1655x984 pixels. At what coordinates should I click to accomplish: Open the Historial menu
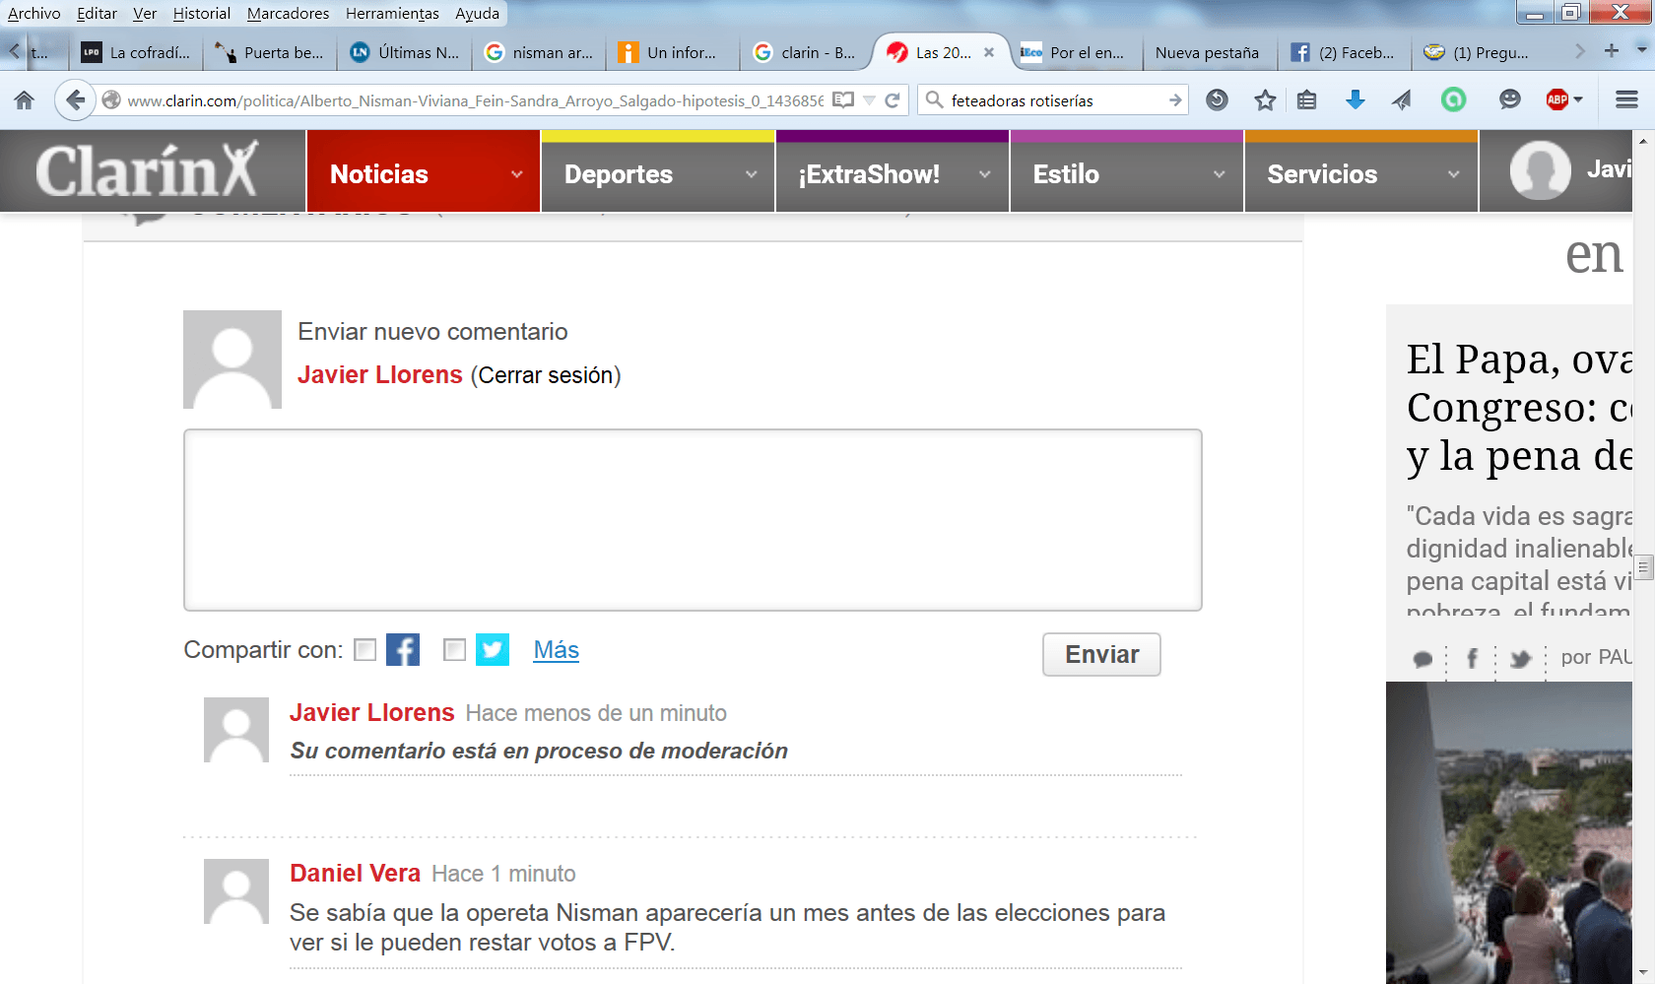coord(201,13)
